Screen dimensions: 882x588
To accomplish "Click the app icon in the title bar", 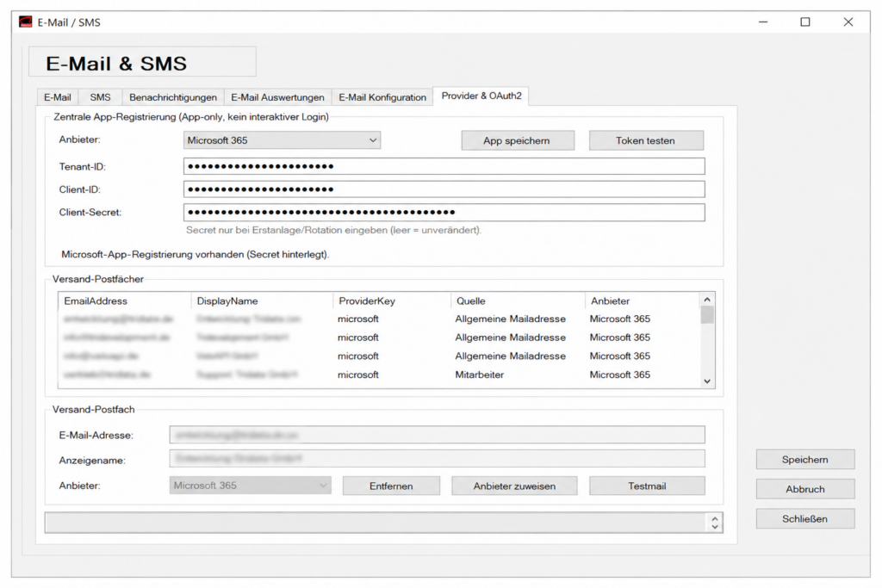I will point(25,22).
